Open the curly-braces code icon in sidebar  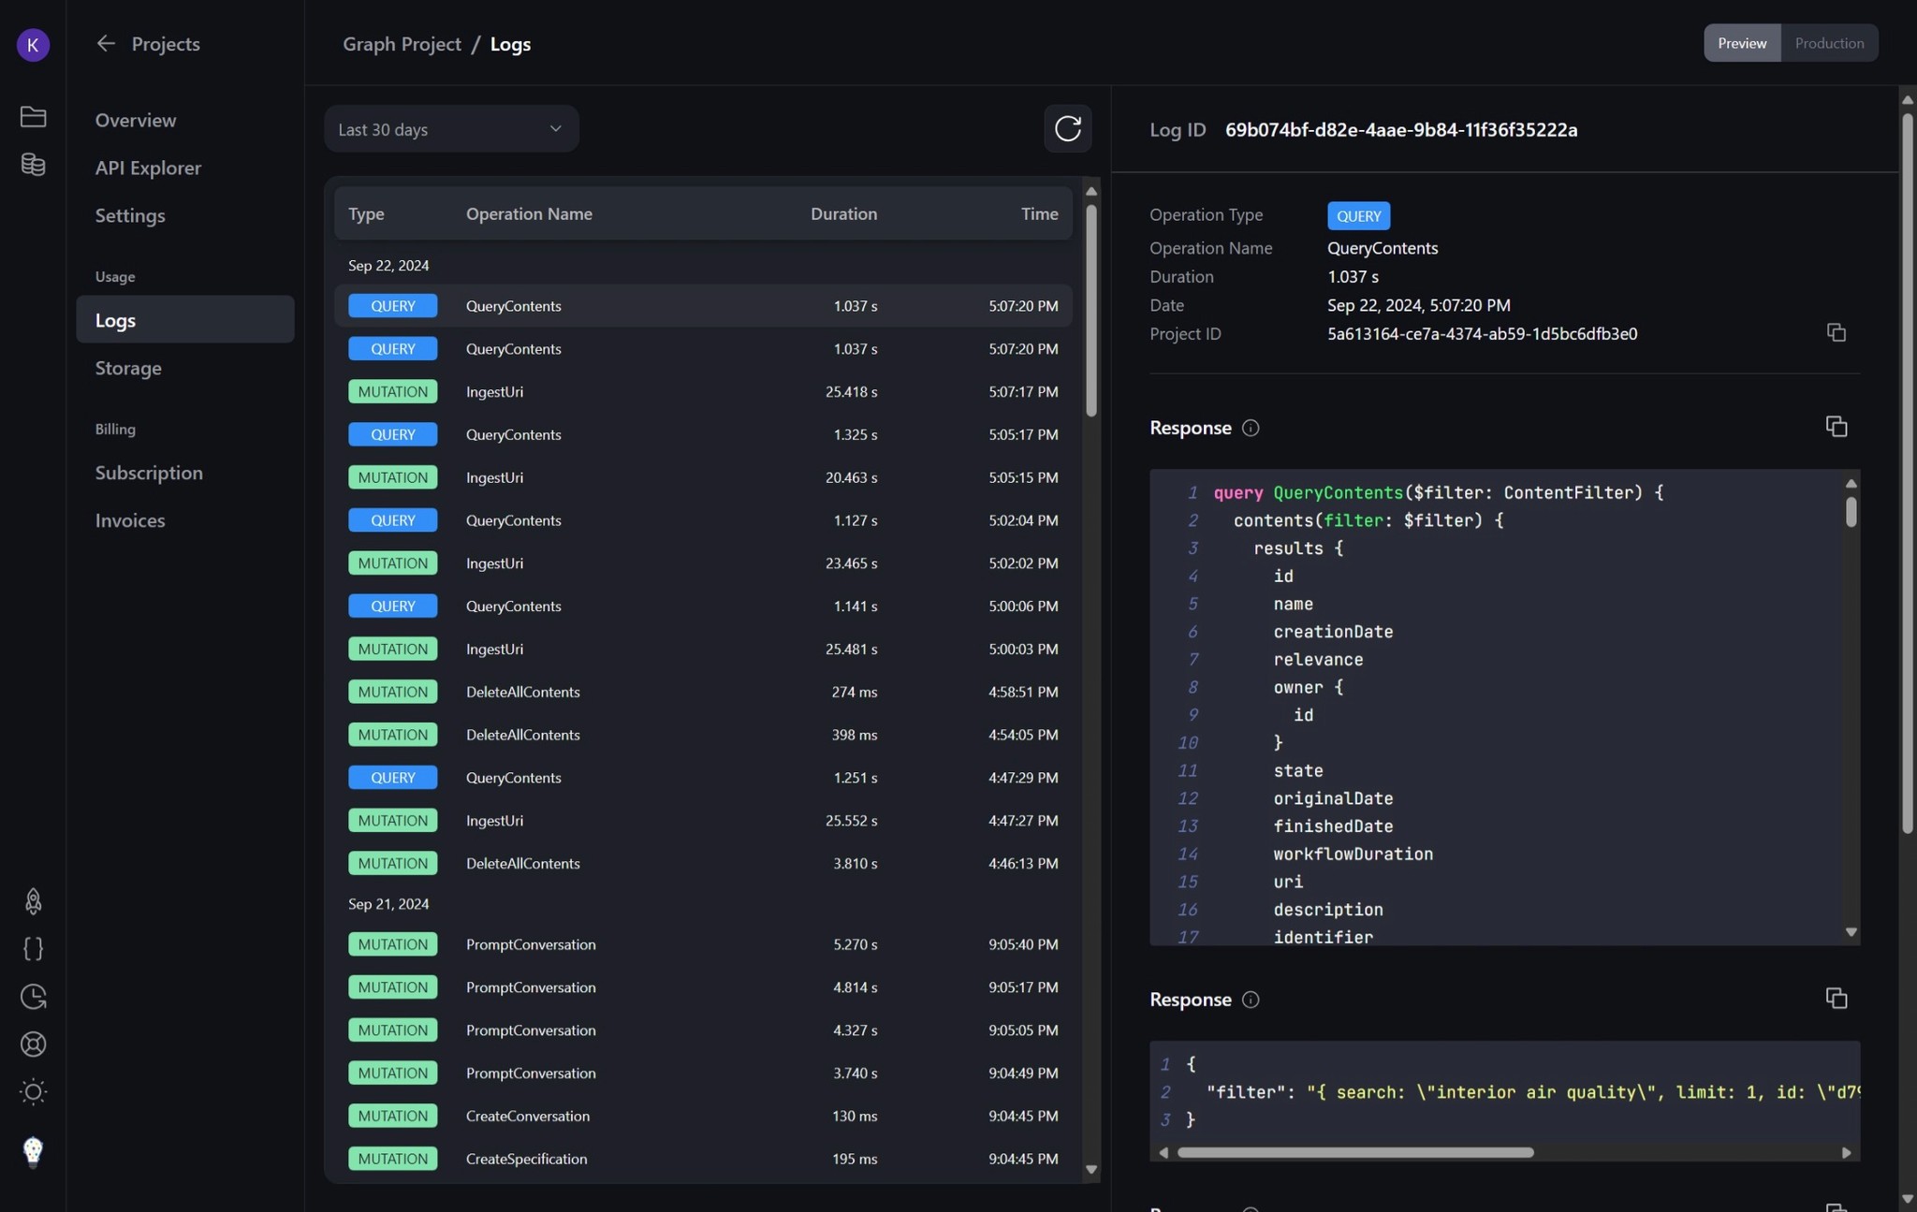pos(34,949)
